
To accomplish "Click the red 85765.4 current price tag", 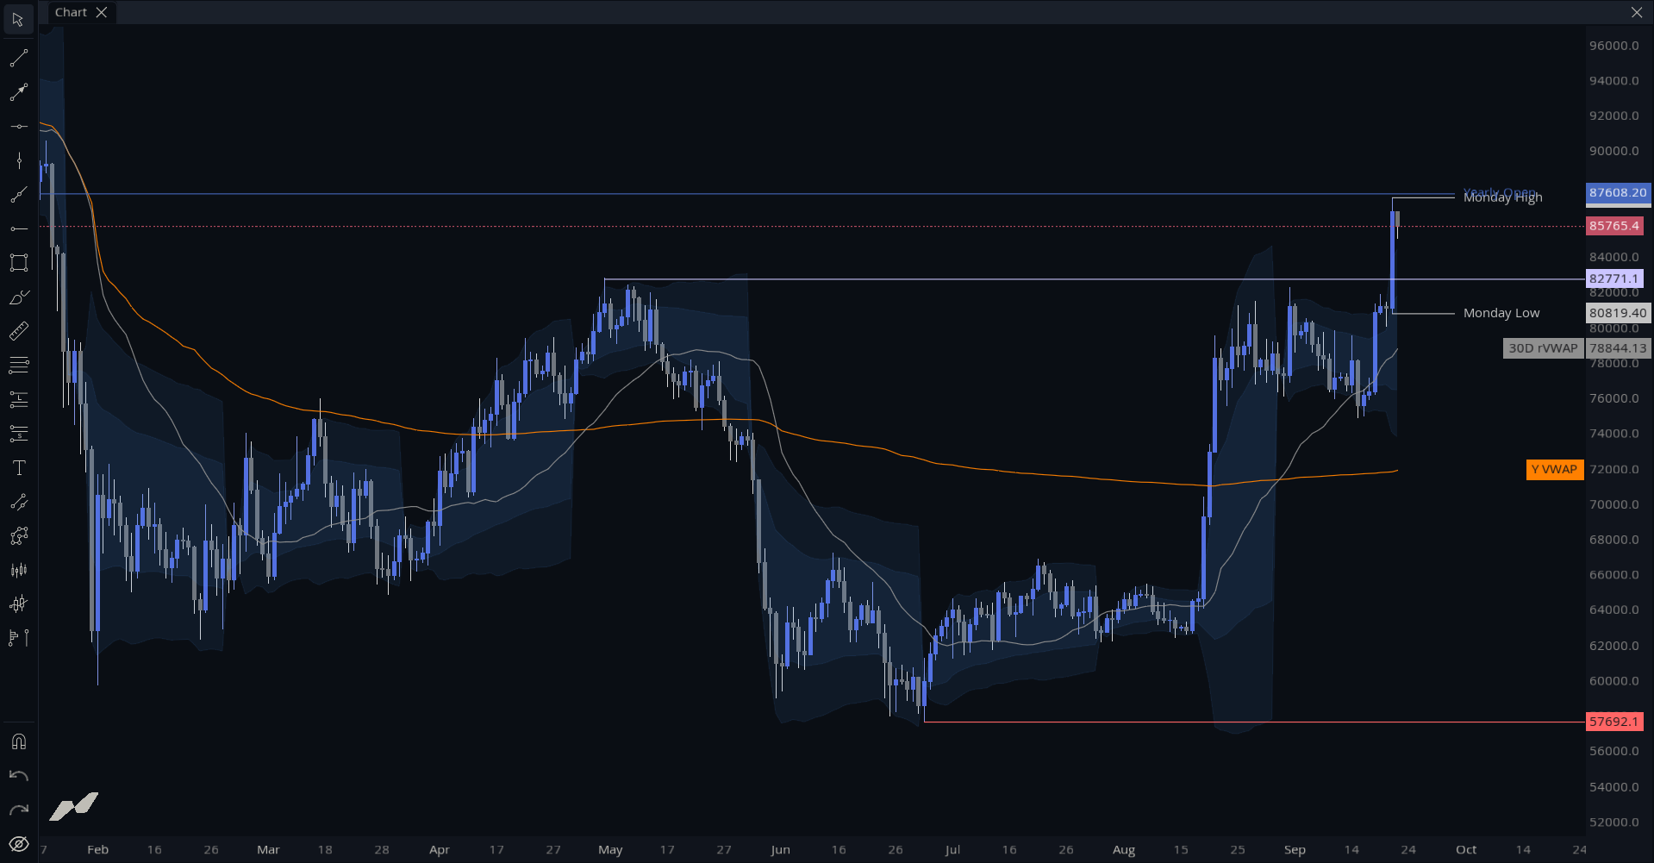I will click(x=1614, y=226).
